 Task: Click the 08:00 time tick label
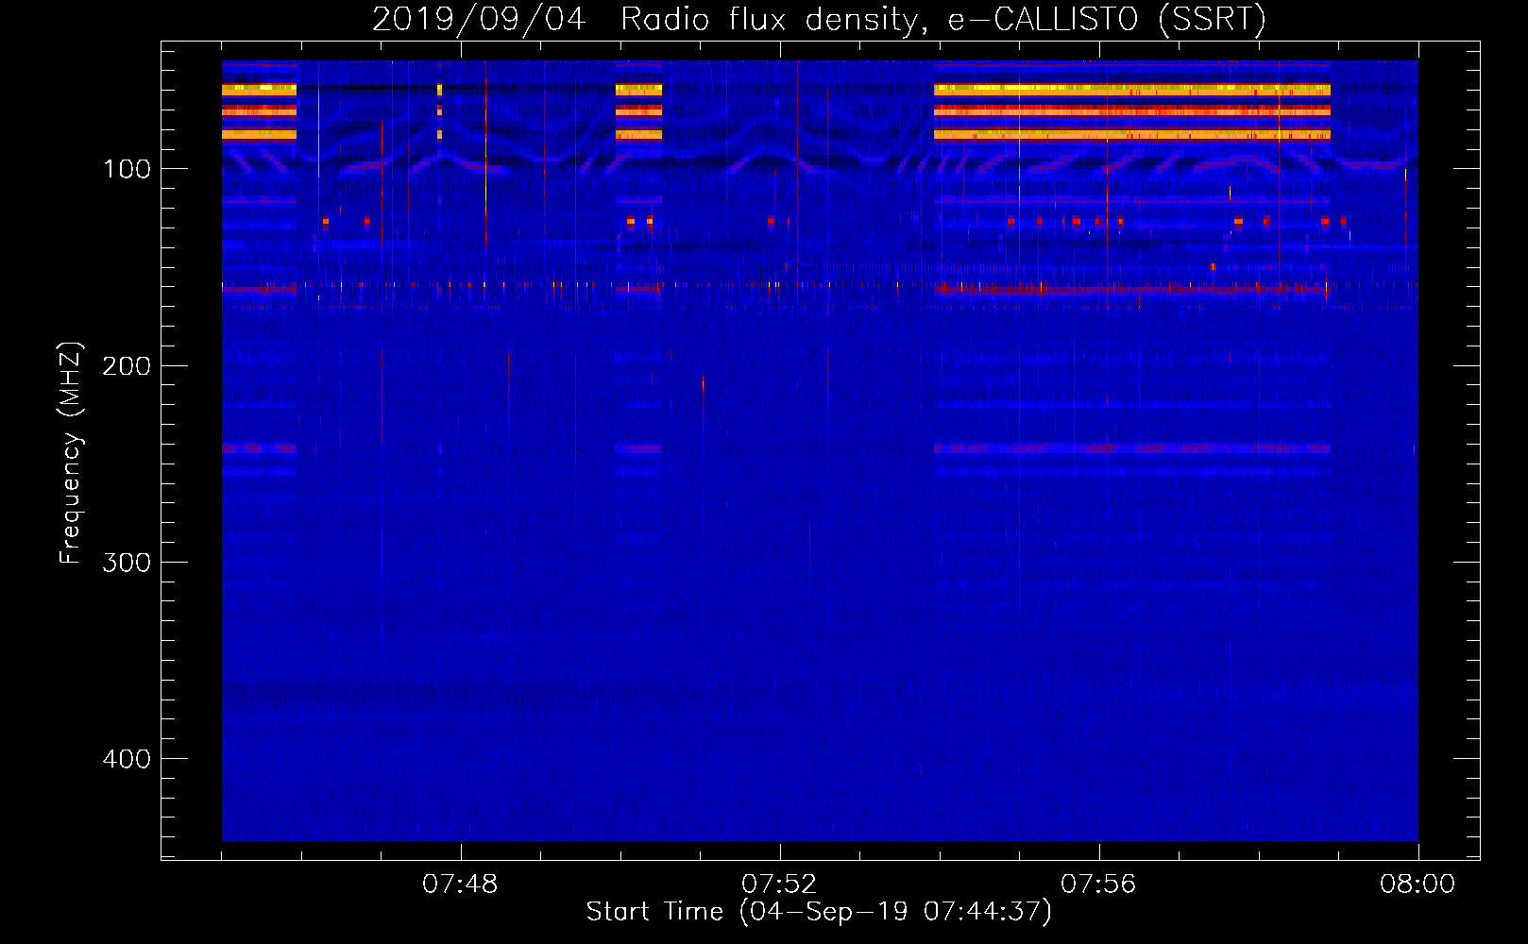pyautogui.click(x=1418, y=885)
